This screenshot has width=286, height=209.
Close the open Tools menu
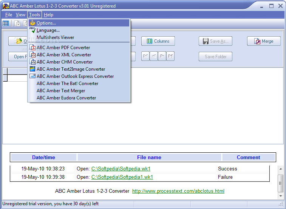35,15
